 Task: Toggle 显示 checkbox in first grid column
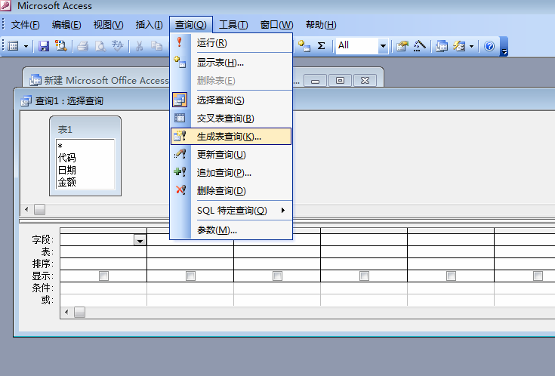click(103, 276)
